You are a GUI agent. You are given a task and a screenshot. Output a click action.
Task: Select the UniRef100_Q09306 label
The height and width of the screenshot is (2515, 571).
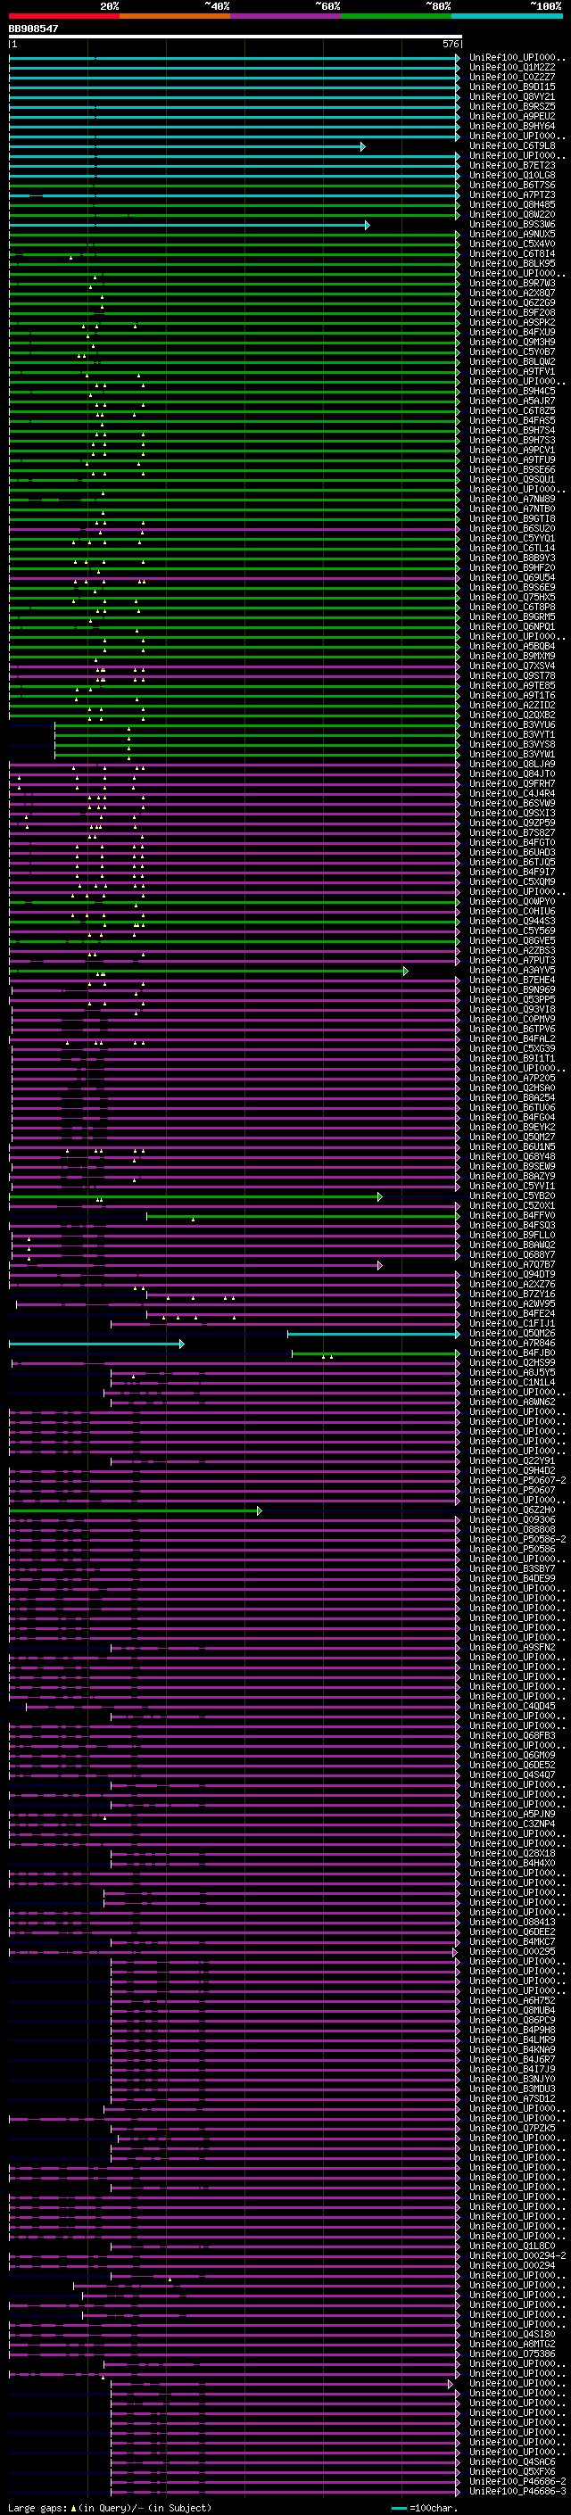pyautogui.click(x=512, y=1519)
